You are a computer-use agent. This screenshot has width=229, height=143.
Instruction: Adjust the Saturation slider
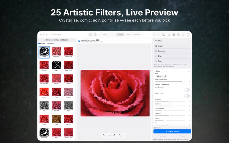click(x=170, y=101)
